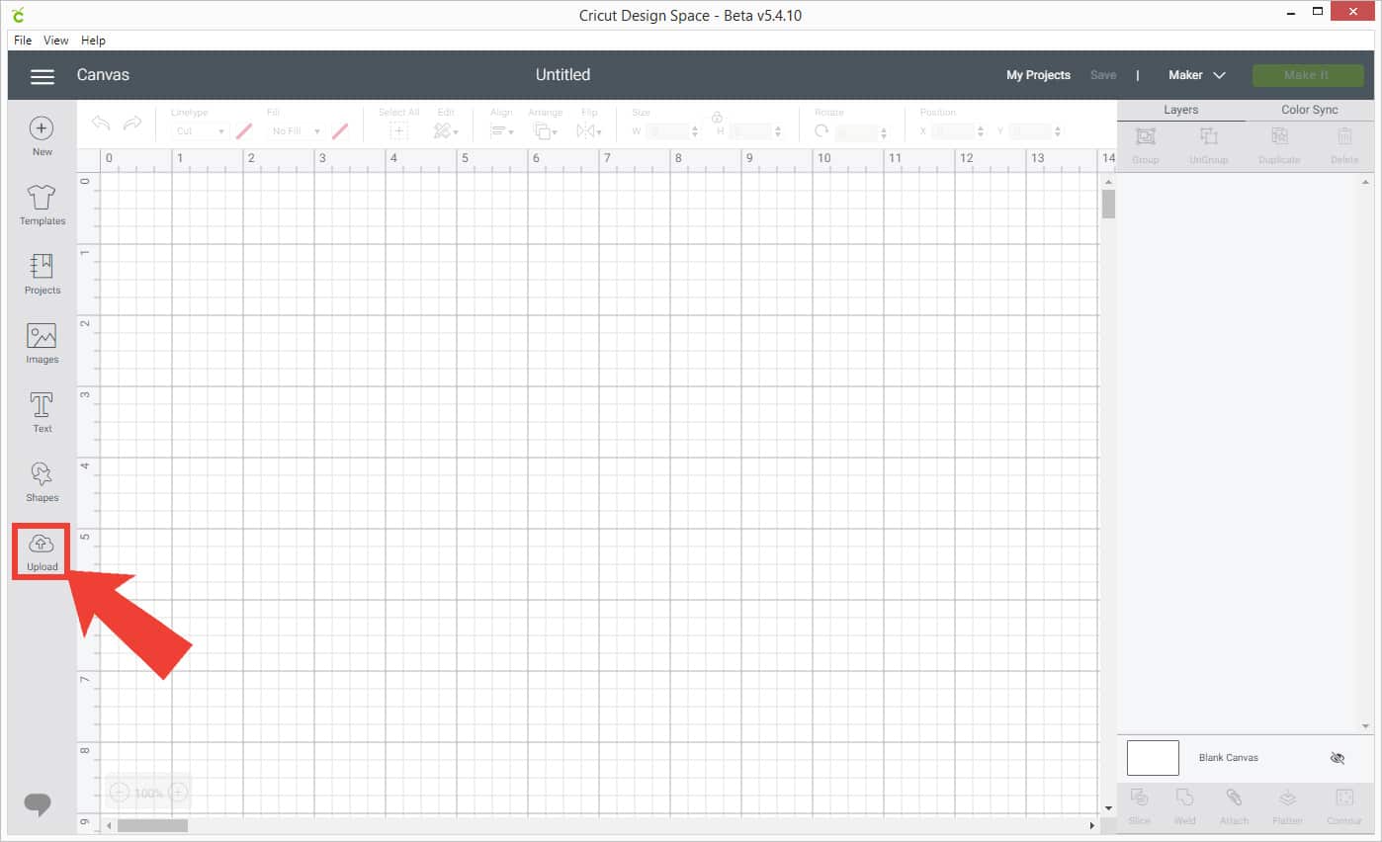1382x842 pixels.
Task: Click the Blank Canvas thumbnail
Action: (1153, 758)
